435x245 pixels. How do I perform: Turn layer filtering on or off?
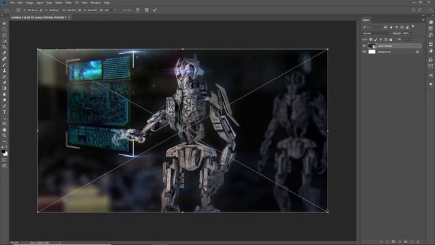click(x=413, y=27)
